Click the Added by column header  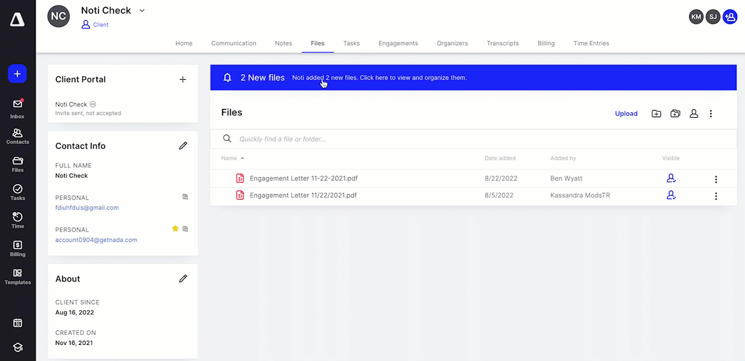click(563, 158)
